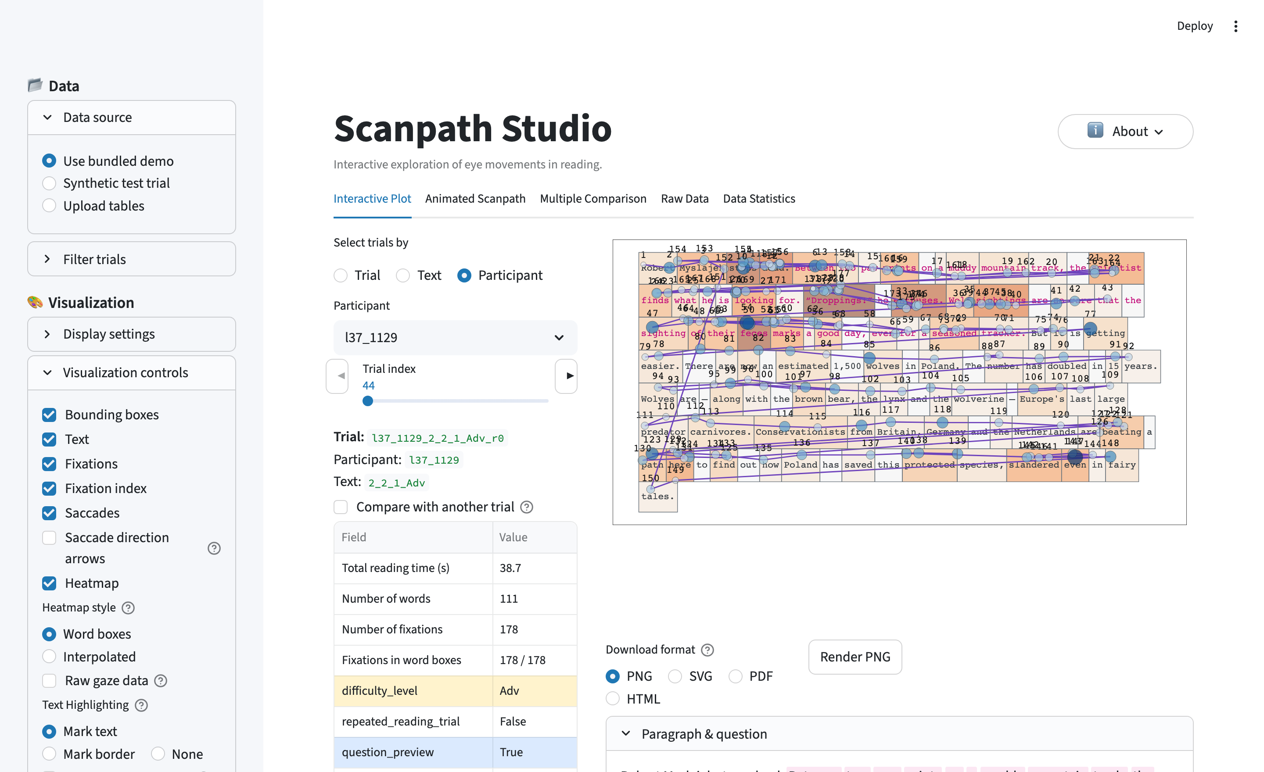Click help icon next to Saccade direction arrows
The image size is (1264, 772).
pyautogui.click(x=214, y=548)
